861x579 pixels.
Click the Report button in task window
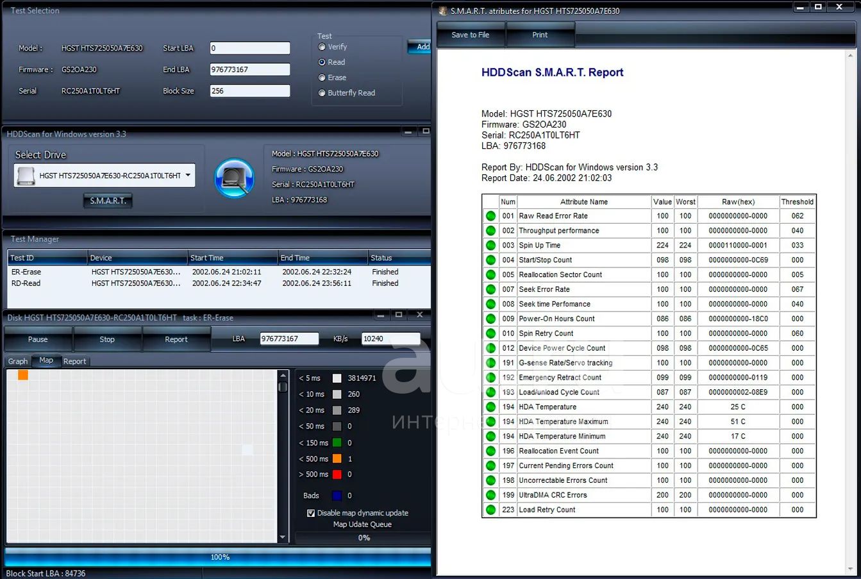(x=176, y=339)
